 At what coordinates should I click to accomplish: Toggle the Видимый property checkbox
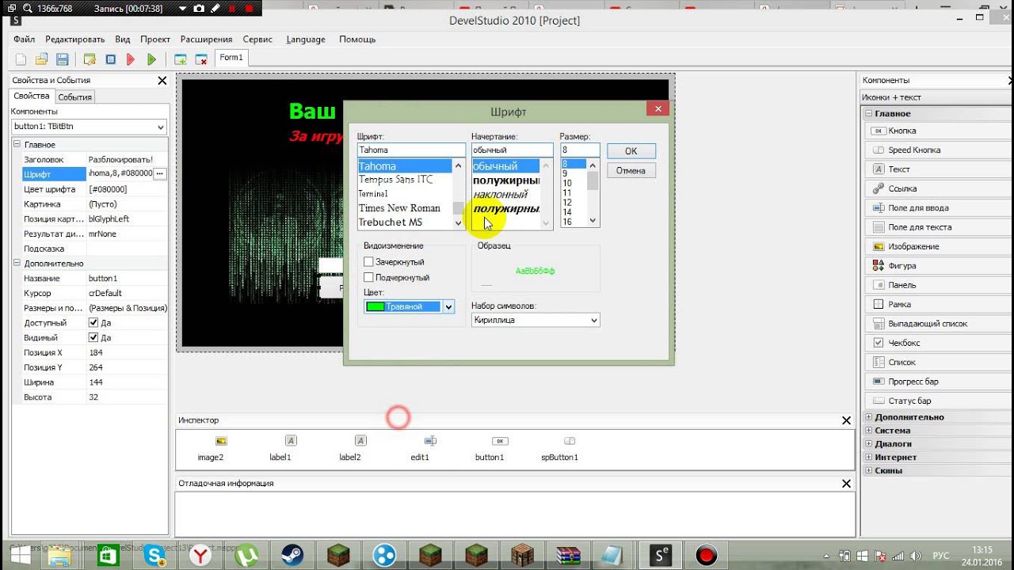coord(93,338)
